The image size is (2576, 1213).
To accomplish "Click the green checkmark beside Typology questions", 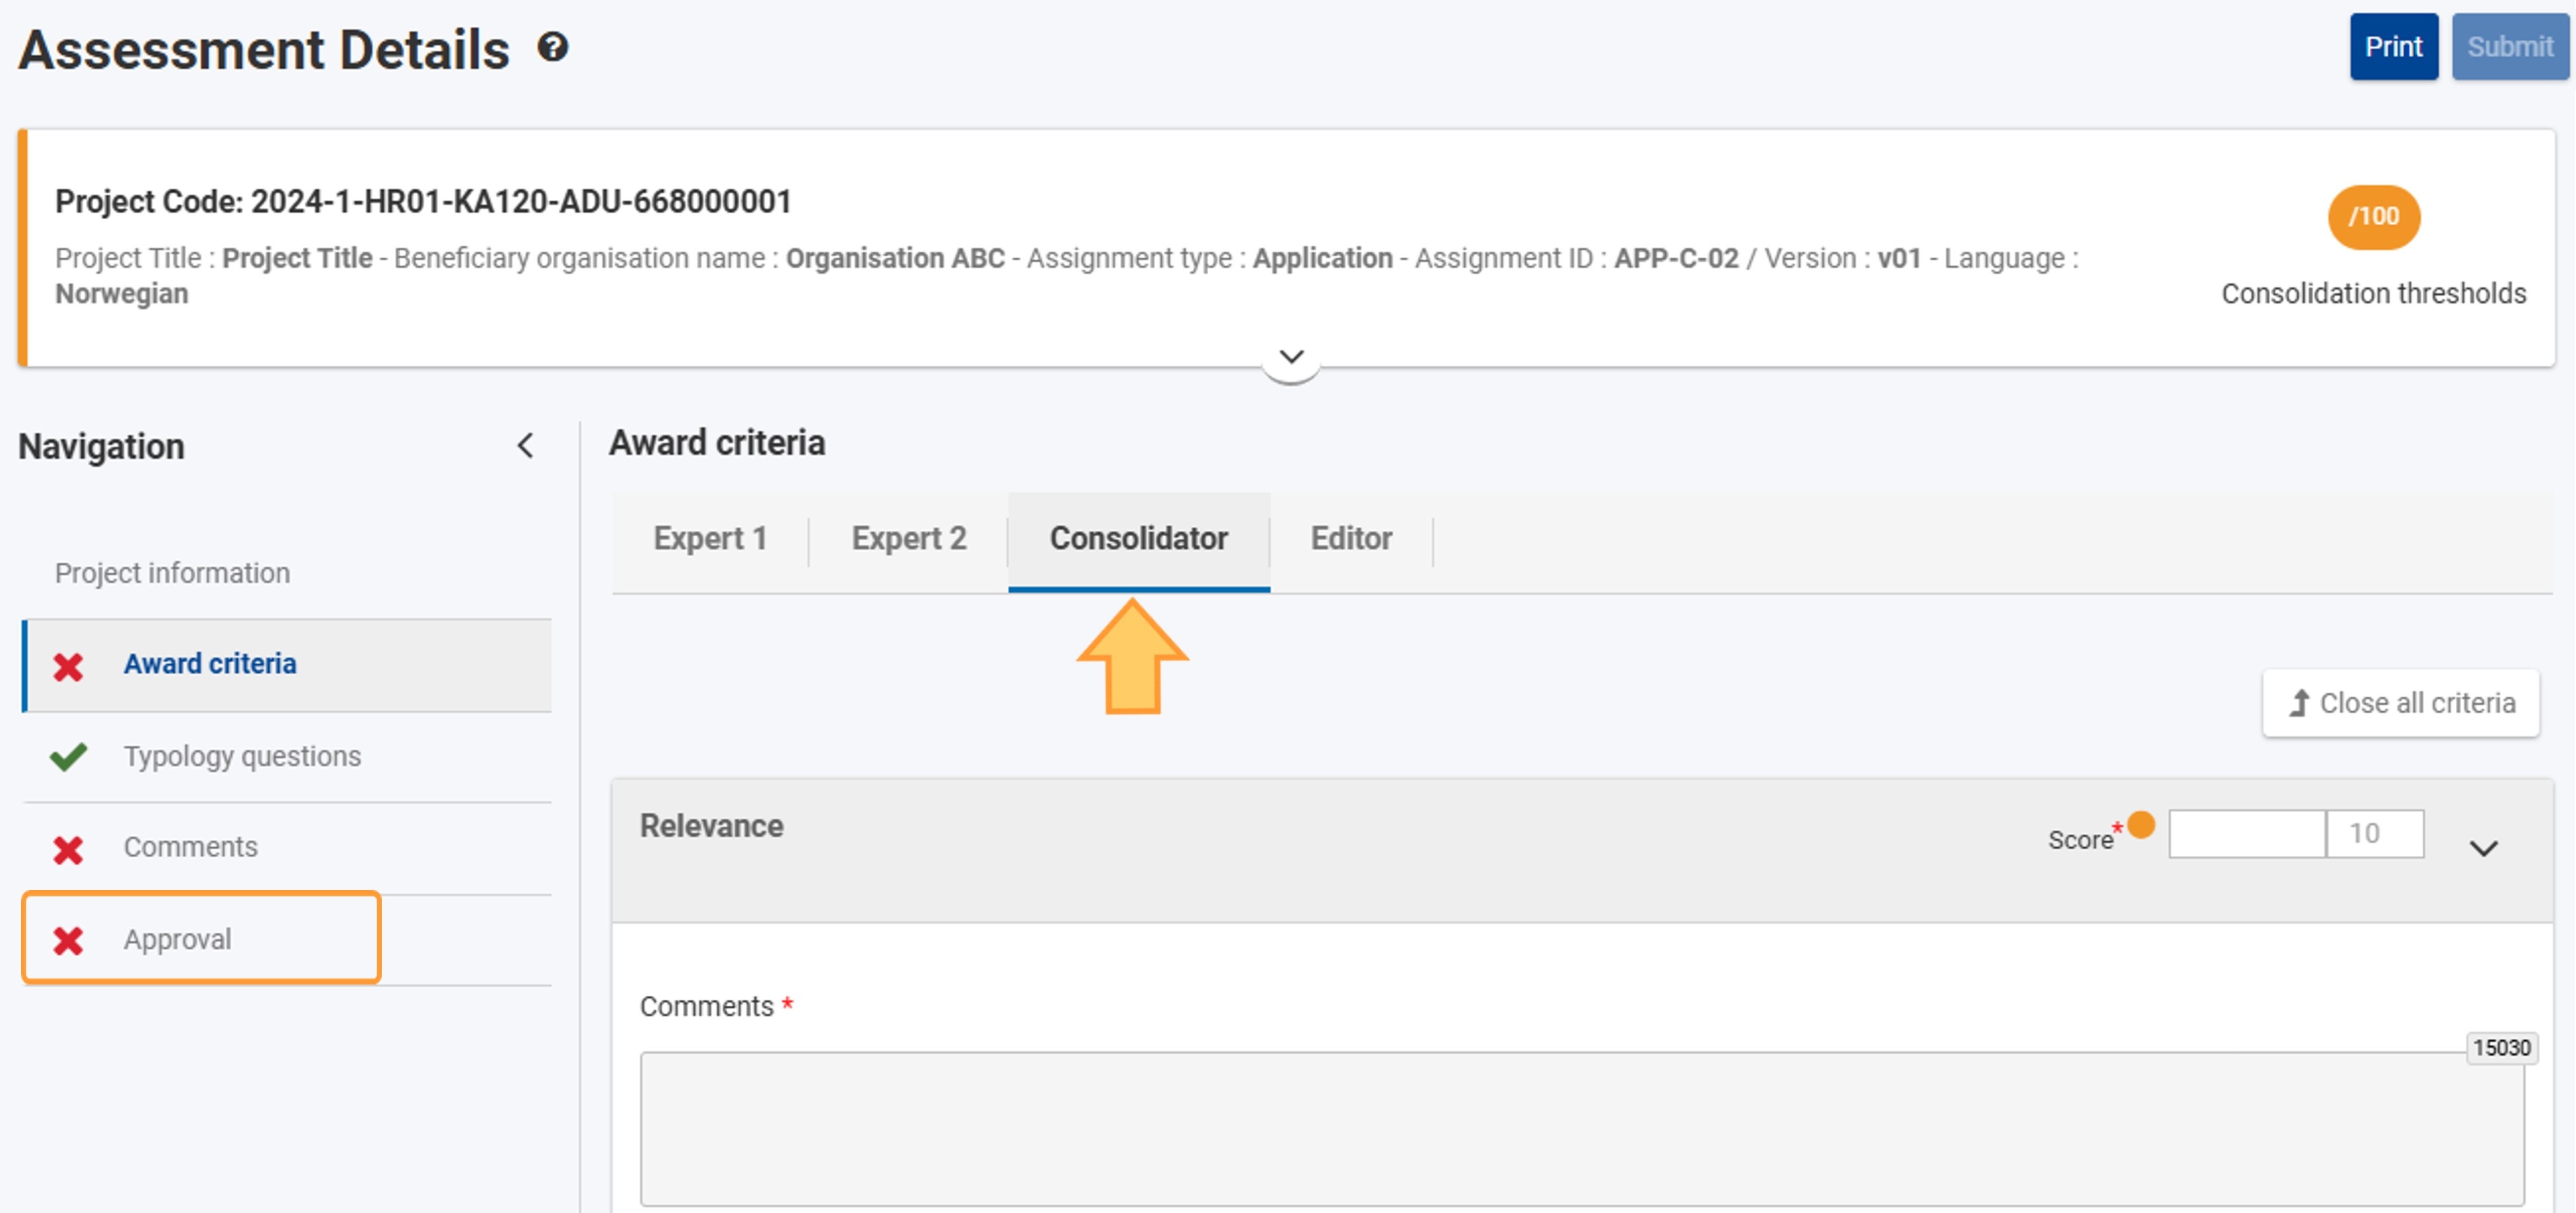I will point(68,756).
